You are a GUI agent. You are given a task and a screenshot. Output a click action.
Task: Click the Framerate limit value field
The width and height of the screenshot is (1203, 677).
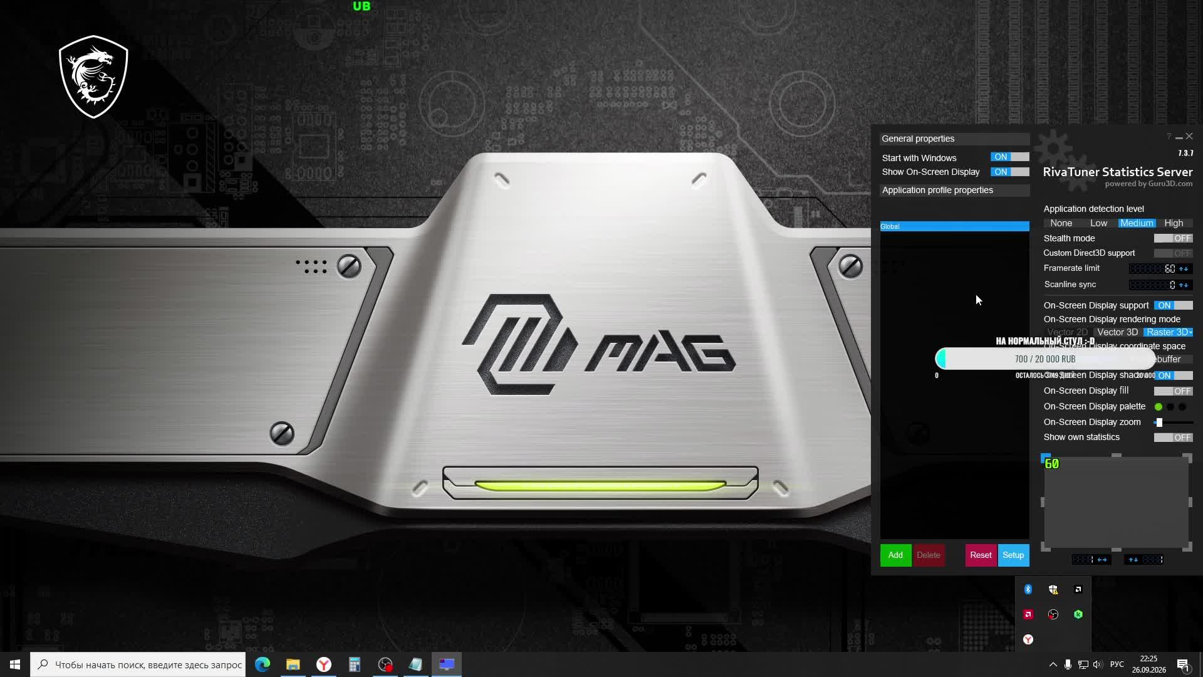(1153, 269)
